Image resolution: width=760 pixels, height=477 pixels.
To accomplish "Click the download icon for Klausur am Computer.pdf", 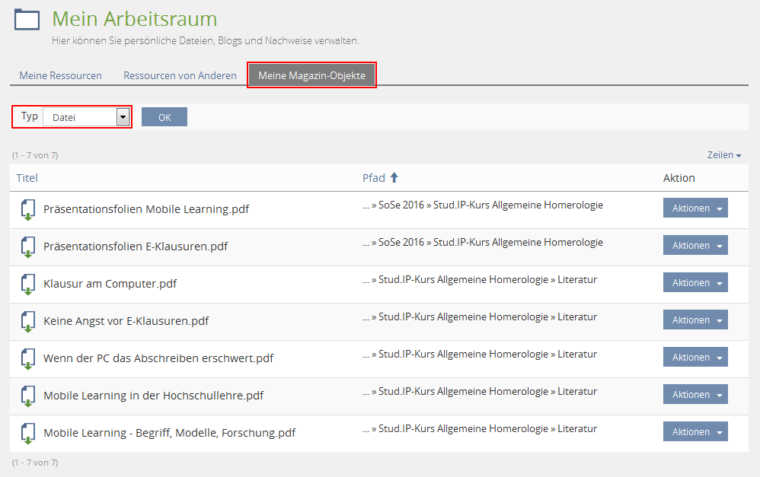I will (27, 284).
